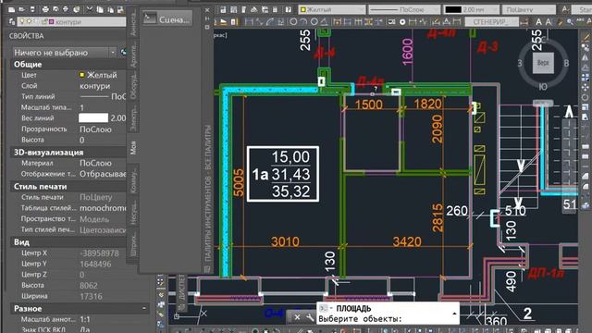Click the Слой value контури

(94, 86)
